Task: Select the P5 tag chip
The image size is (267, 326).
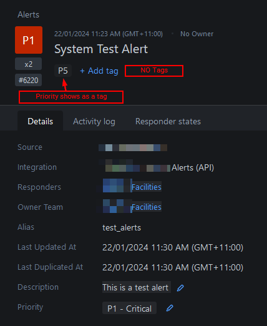Action: click(x=63, y=71)
